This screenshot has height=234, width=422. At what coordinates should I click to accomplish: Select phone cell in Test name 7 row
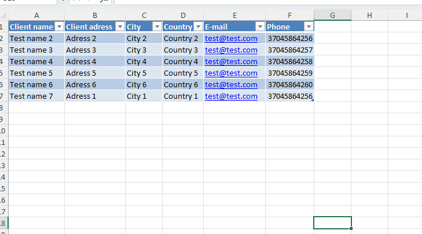pos(289,96)
